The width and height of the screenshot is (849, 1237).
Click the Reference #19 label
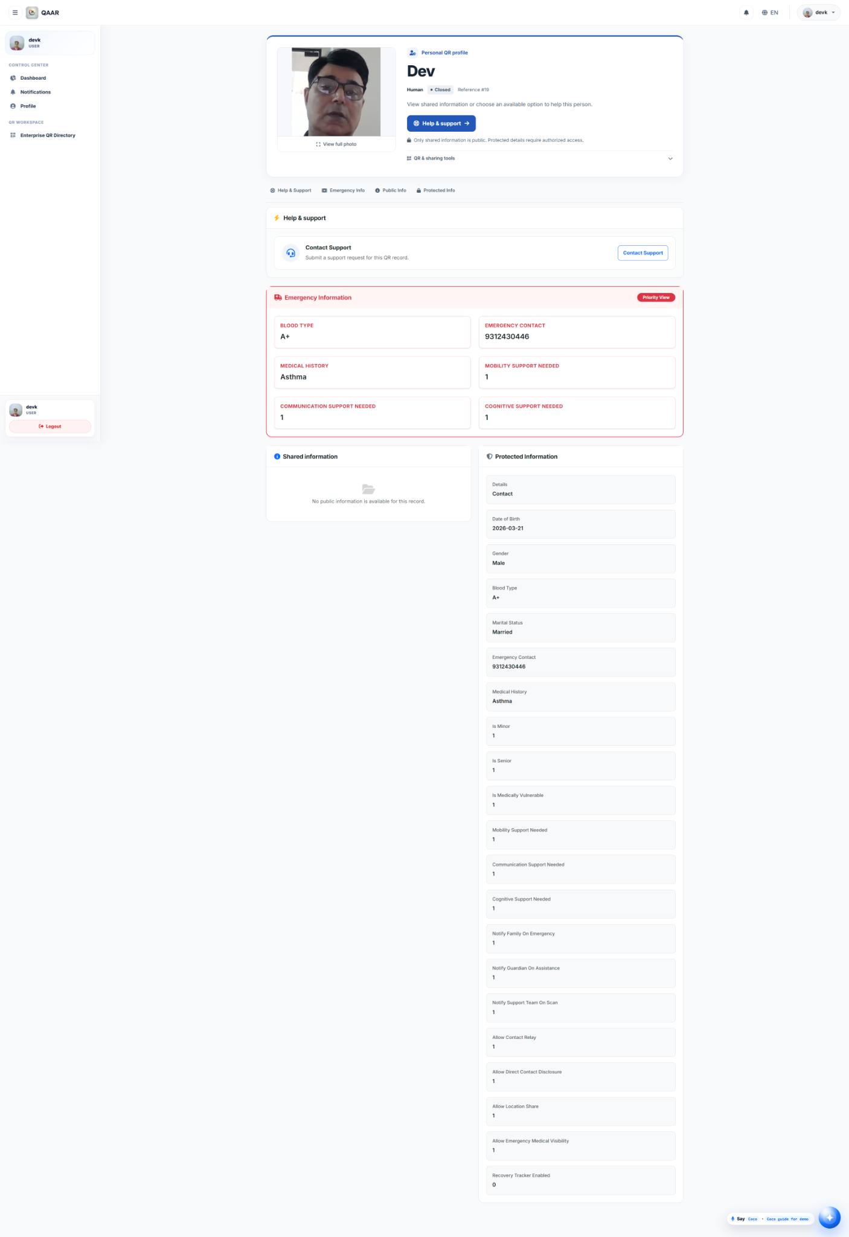[x=473, y=90]
